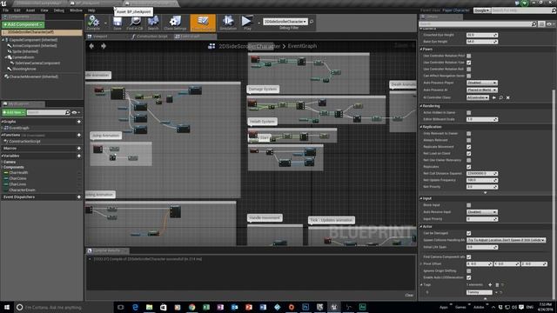Click the Play toolbar icon
Viewport: 557px width, 313px height.
(x=247, y=23)
